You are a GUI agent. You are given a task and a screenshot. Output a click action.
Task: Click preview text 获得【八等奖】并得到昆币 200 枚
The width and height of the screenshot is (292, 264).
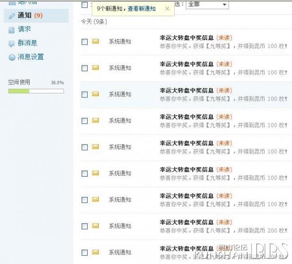click(223, 231)
